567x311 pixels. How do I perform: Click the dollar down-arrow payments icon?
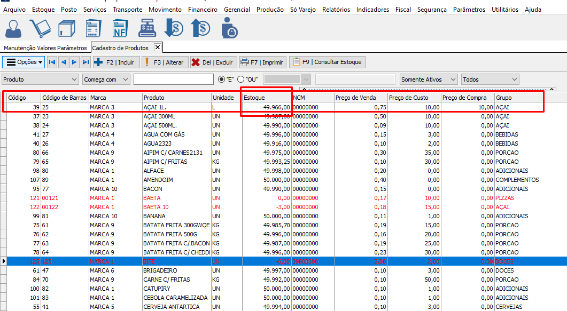click(x=174, y=28)
